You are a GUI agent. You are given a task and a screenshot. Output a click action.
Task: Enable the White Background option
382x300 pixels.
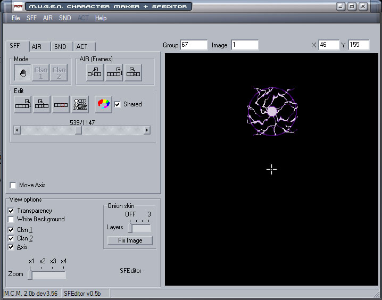11,219
